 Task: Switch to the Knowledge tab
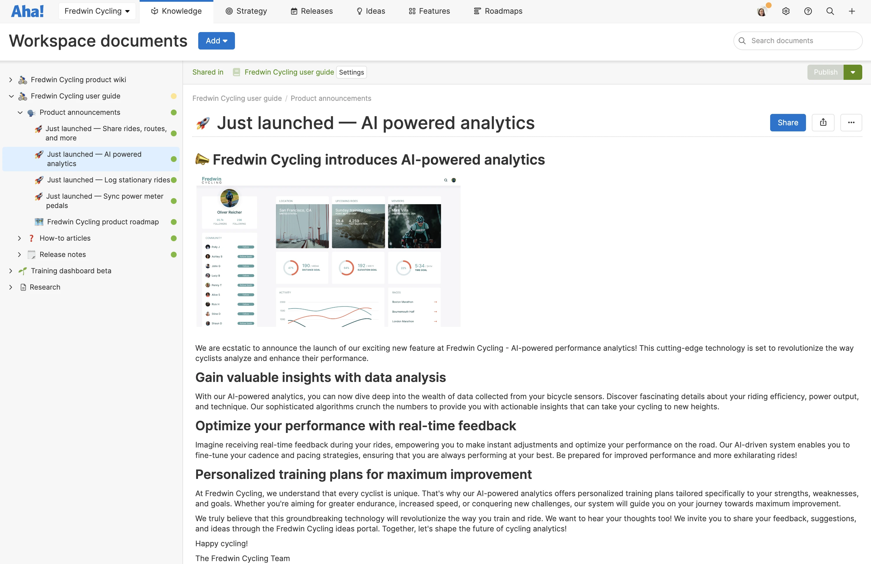tap(177, 11)
